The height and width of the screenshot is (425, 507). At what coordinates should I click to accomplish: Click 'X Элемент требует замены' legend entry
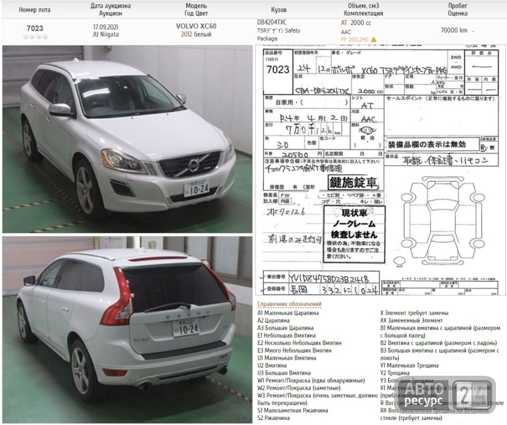[x=414, y=313]
